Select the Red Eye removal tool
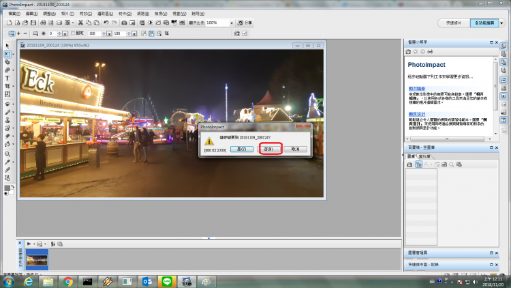Screen dimensions: 511x288 pos(7,104)
